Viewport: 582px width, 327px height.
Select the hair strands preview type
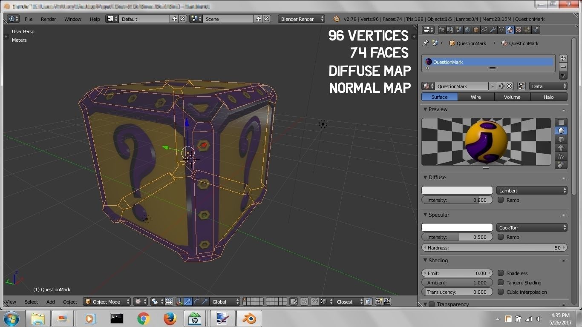point(561,156)
